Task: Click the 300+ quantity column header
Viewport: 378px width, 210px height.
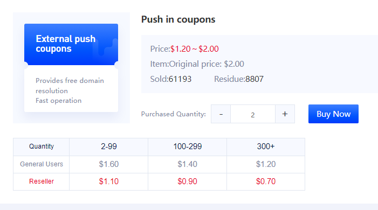Action: 266,146
